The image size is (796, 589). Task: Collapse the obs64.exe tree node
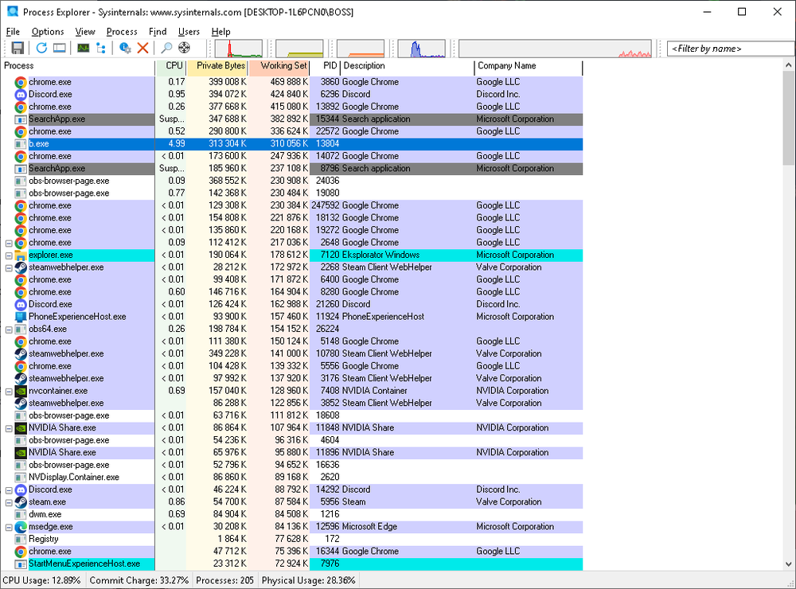tap(9, 330)
